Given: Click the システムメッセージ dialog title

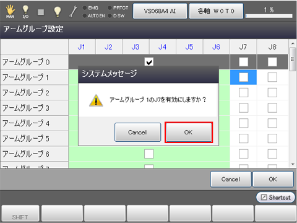Looking at the screenshot, I should tap(110, 73).
